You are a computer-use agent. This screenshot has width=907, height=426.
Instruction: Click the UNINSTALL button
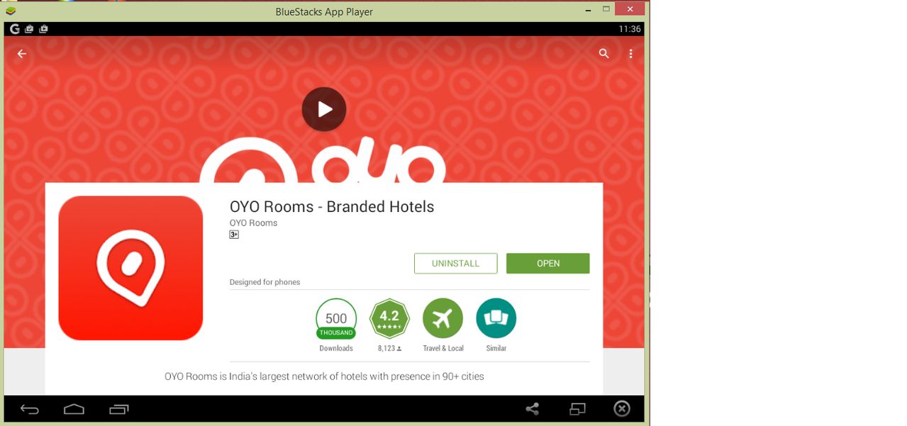[x=455, y=263]
